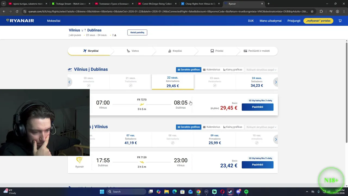Open return Rūšiuoti skrydžius pagal dropdown
The image size is (348, 196).
tap(261, 127)
